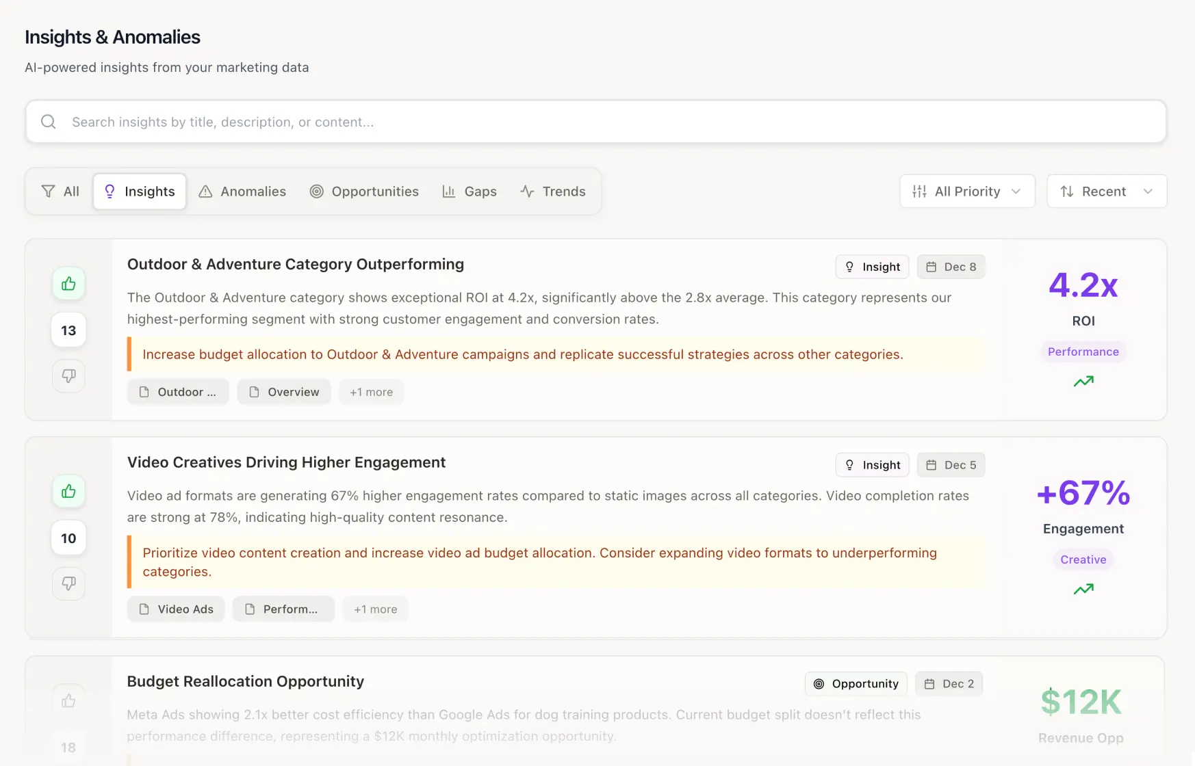Click the ROI label under 4.2x
This screenshot has height=766, width=1195.
coord(1083,321)
